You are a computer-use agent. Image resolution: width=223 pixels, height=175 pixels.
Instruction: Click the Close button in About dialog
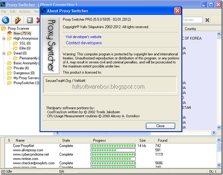coord(160,126)
